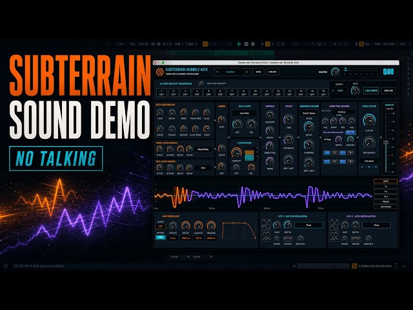Viewport: 413px width, 310px height.
Task: Click the DAW Key map mode switch
Action: [367, 44]
